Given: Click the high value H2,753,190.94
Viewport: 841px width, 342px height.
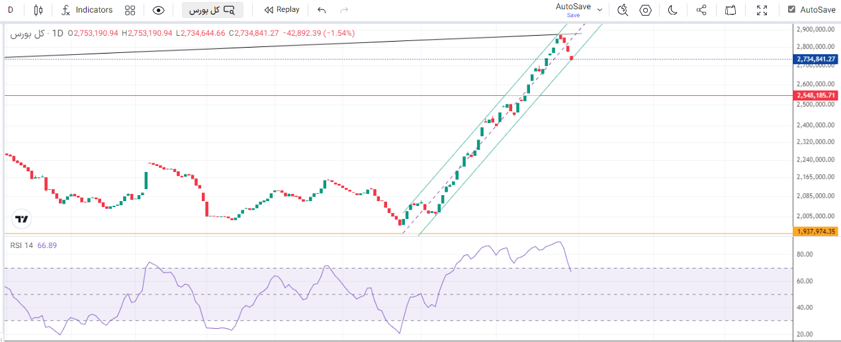Looking at the screenshot, I should click(147, 33).
